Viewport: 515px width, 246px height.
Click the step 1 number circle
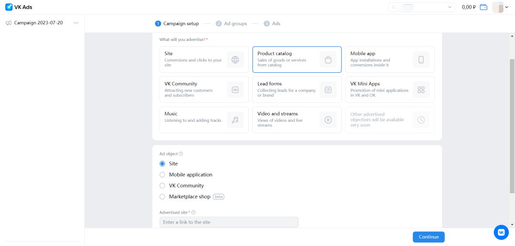[x=158, y=24]
